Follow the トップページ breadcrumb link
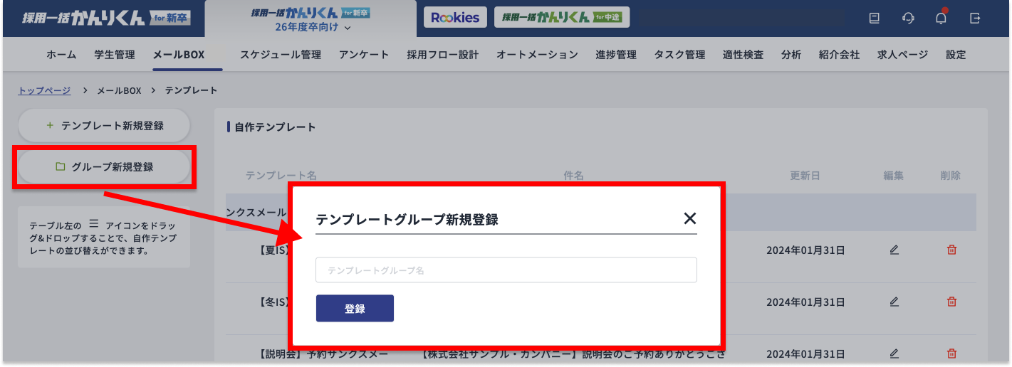This screenshot has width=1012, height=367. [44, 90]
